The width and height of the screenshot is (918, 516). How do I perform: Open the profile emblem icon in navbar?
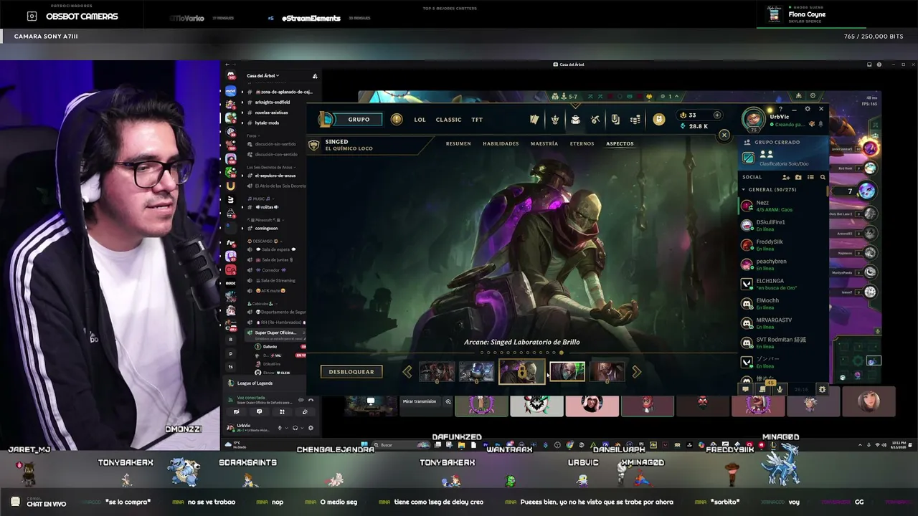(575, 120)
